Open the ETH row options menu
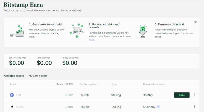 [x=194, y=95]
